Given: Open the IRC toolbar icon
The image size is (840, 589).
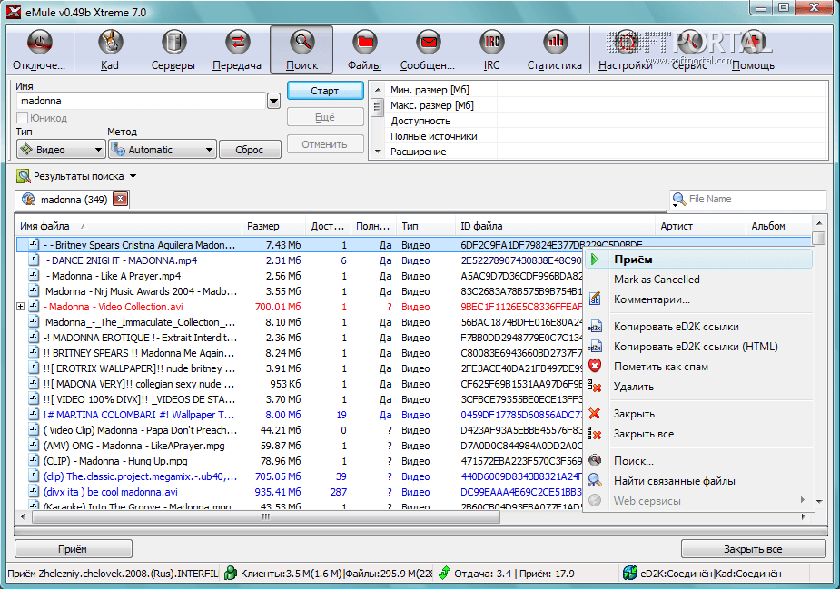Looking at the screenshot, I should point(492,43).
